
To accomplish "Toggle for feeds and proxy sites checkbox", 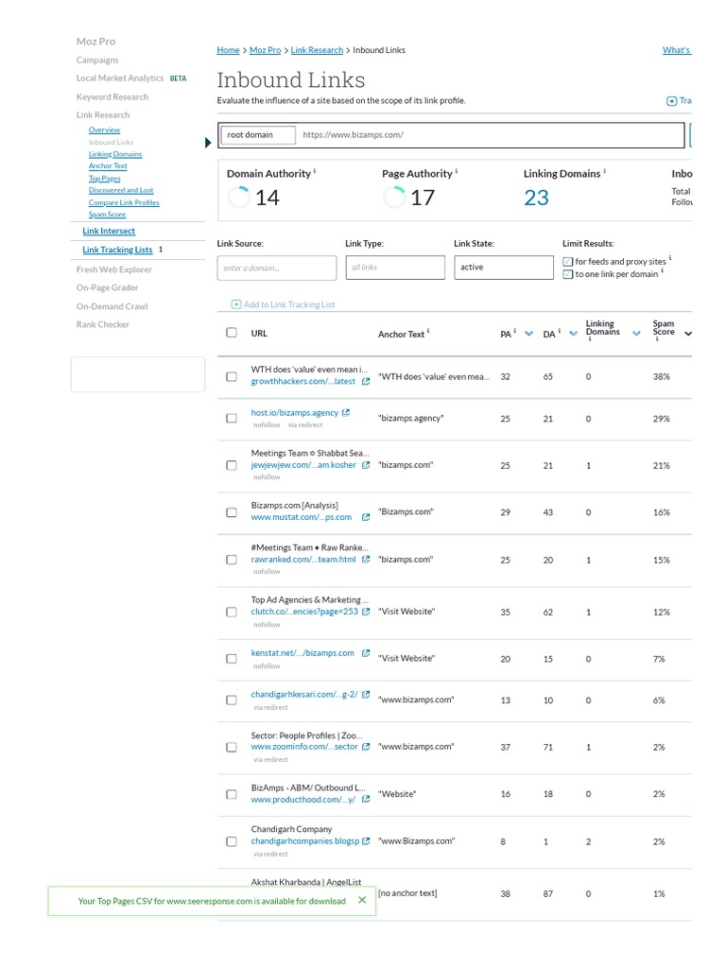I will point(568,262).
